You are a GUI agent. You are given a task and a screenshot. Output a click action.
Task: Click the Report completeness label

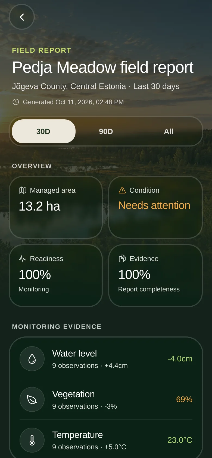pyautogui.click(x=149, y=289)
